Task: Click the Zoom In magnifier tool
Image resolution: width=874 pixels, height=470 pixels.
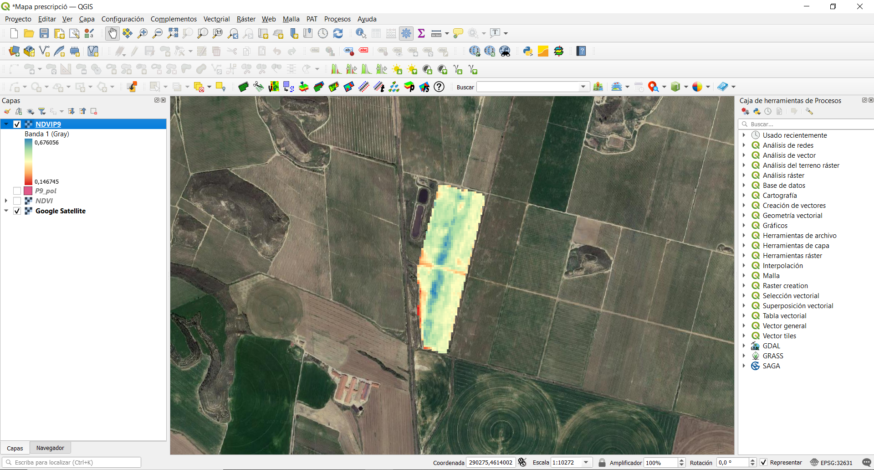Action: [143, 33]
